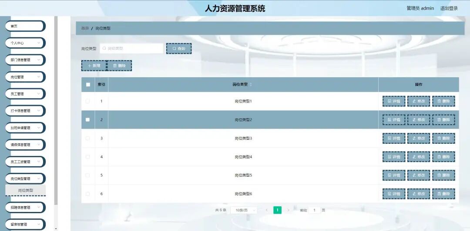The width and height of the screenshot is (470, 231).
Task: Click the 删除 batch delete button above the table
Action: point(119,66)
